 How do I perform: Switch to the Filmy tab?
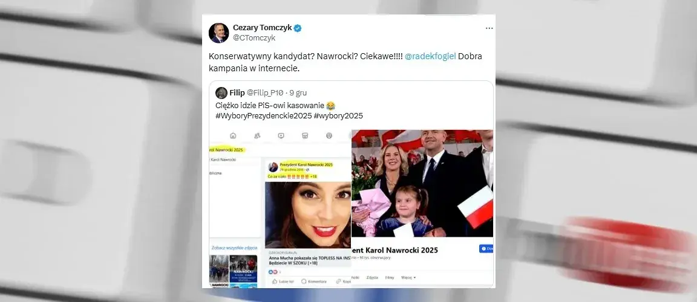click(x=390, y=278)
